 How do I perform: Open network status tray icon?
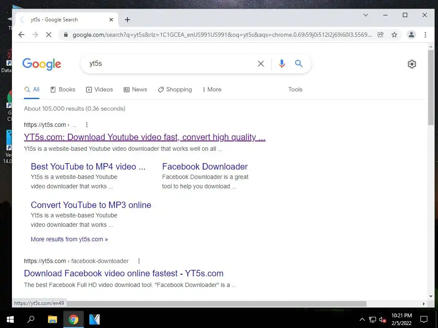pos(373,319)
